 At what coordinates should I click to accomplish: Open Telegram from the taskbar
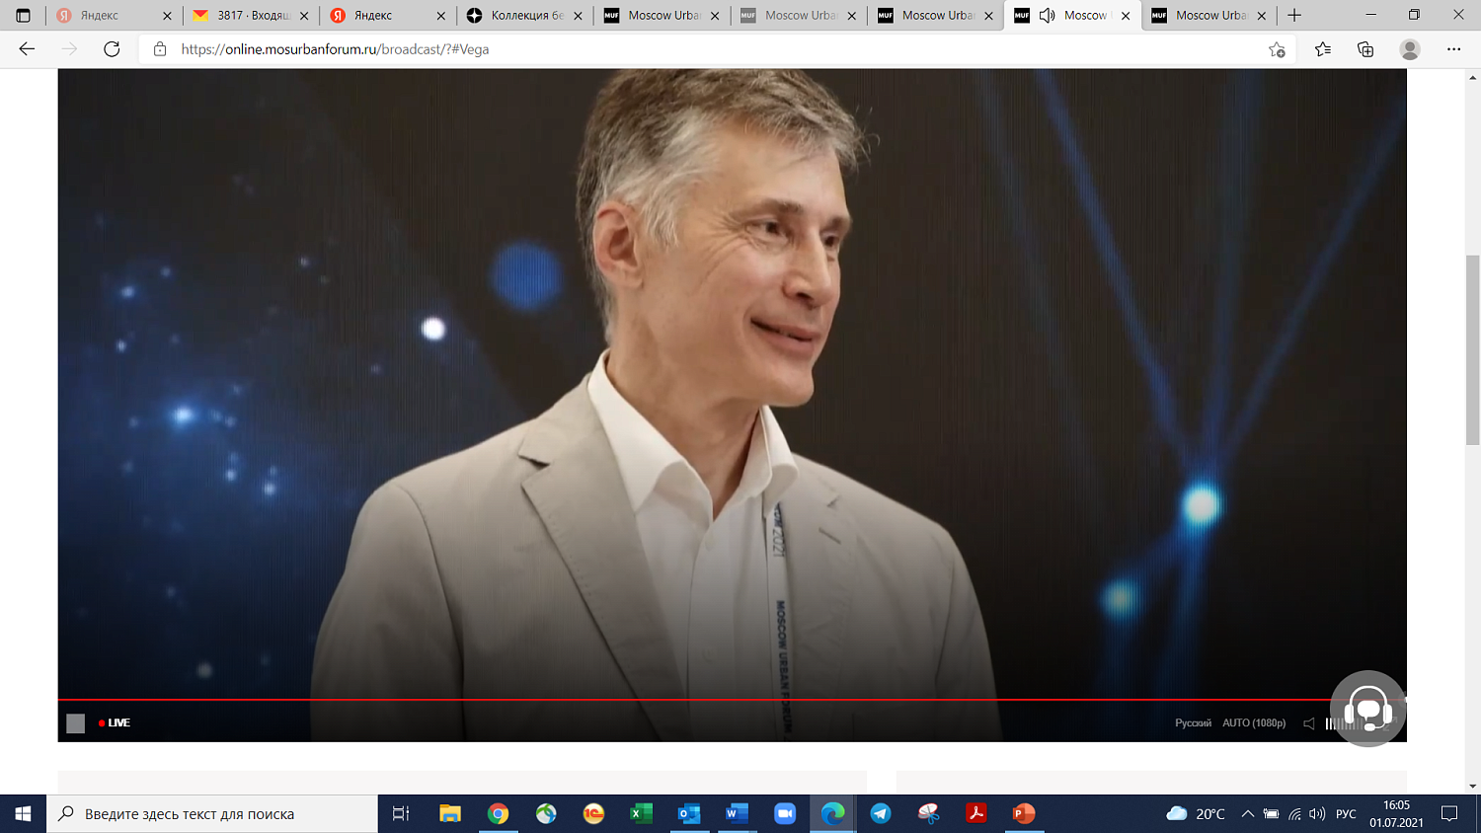881,813
